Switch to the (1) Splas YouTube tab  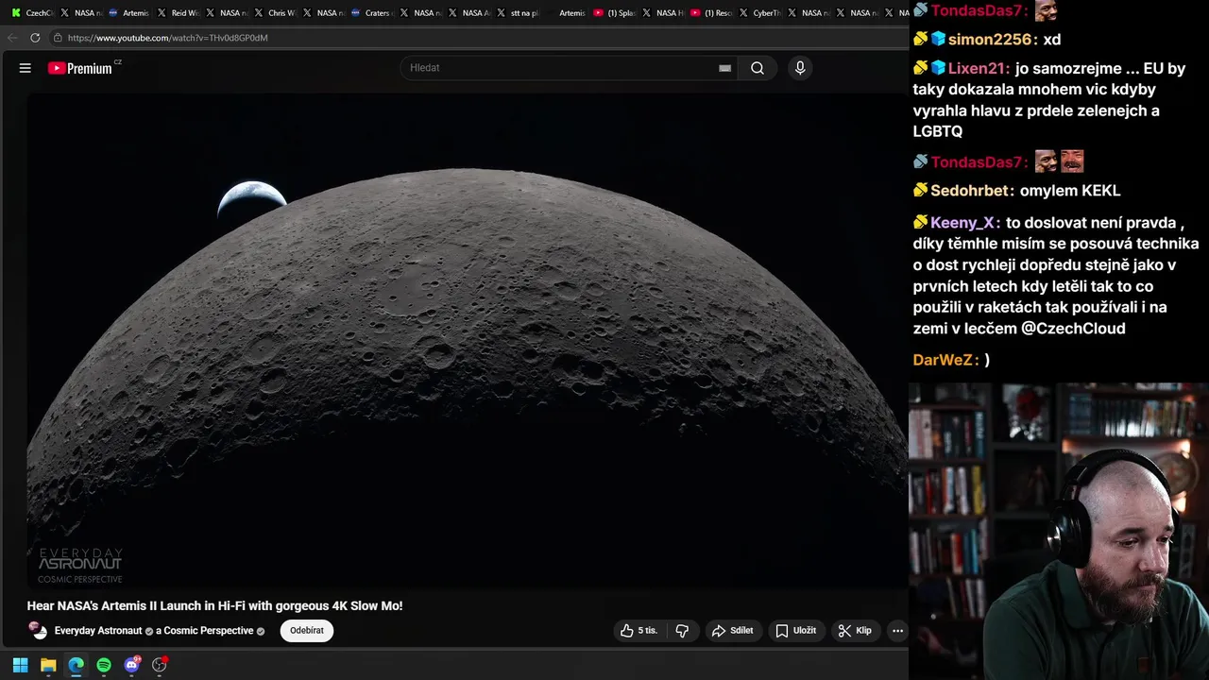615,13
